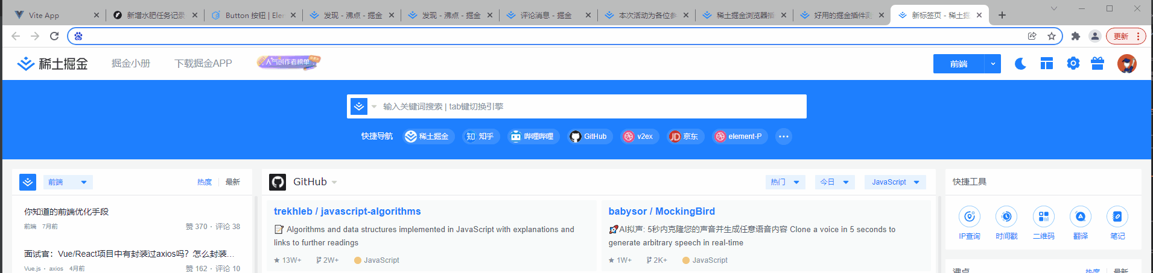
Task: Open a new browser tab
Action: click(1002, 15)
